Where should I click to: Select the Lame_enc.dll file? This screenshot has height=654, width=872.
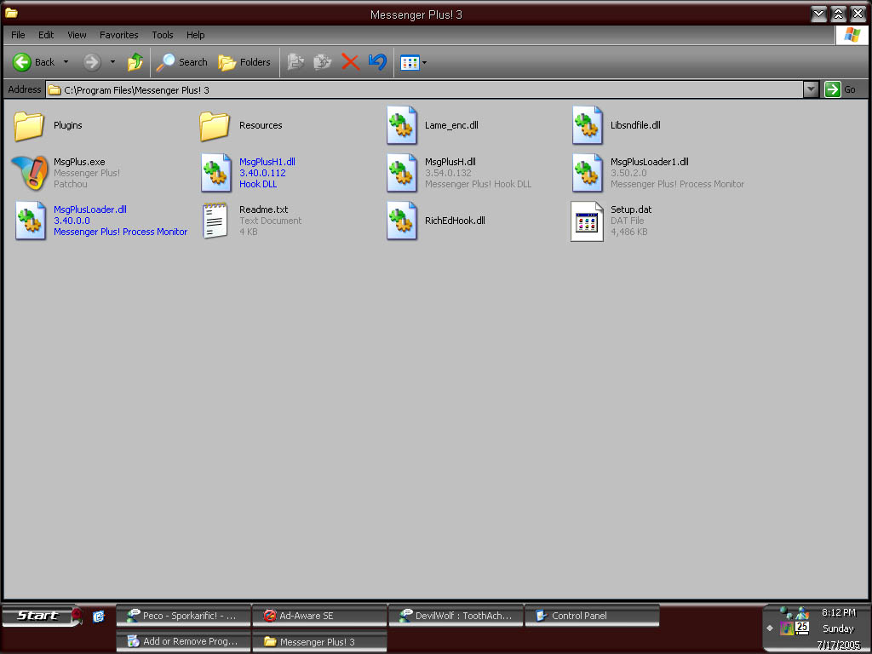coord(450,125)
